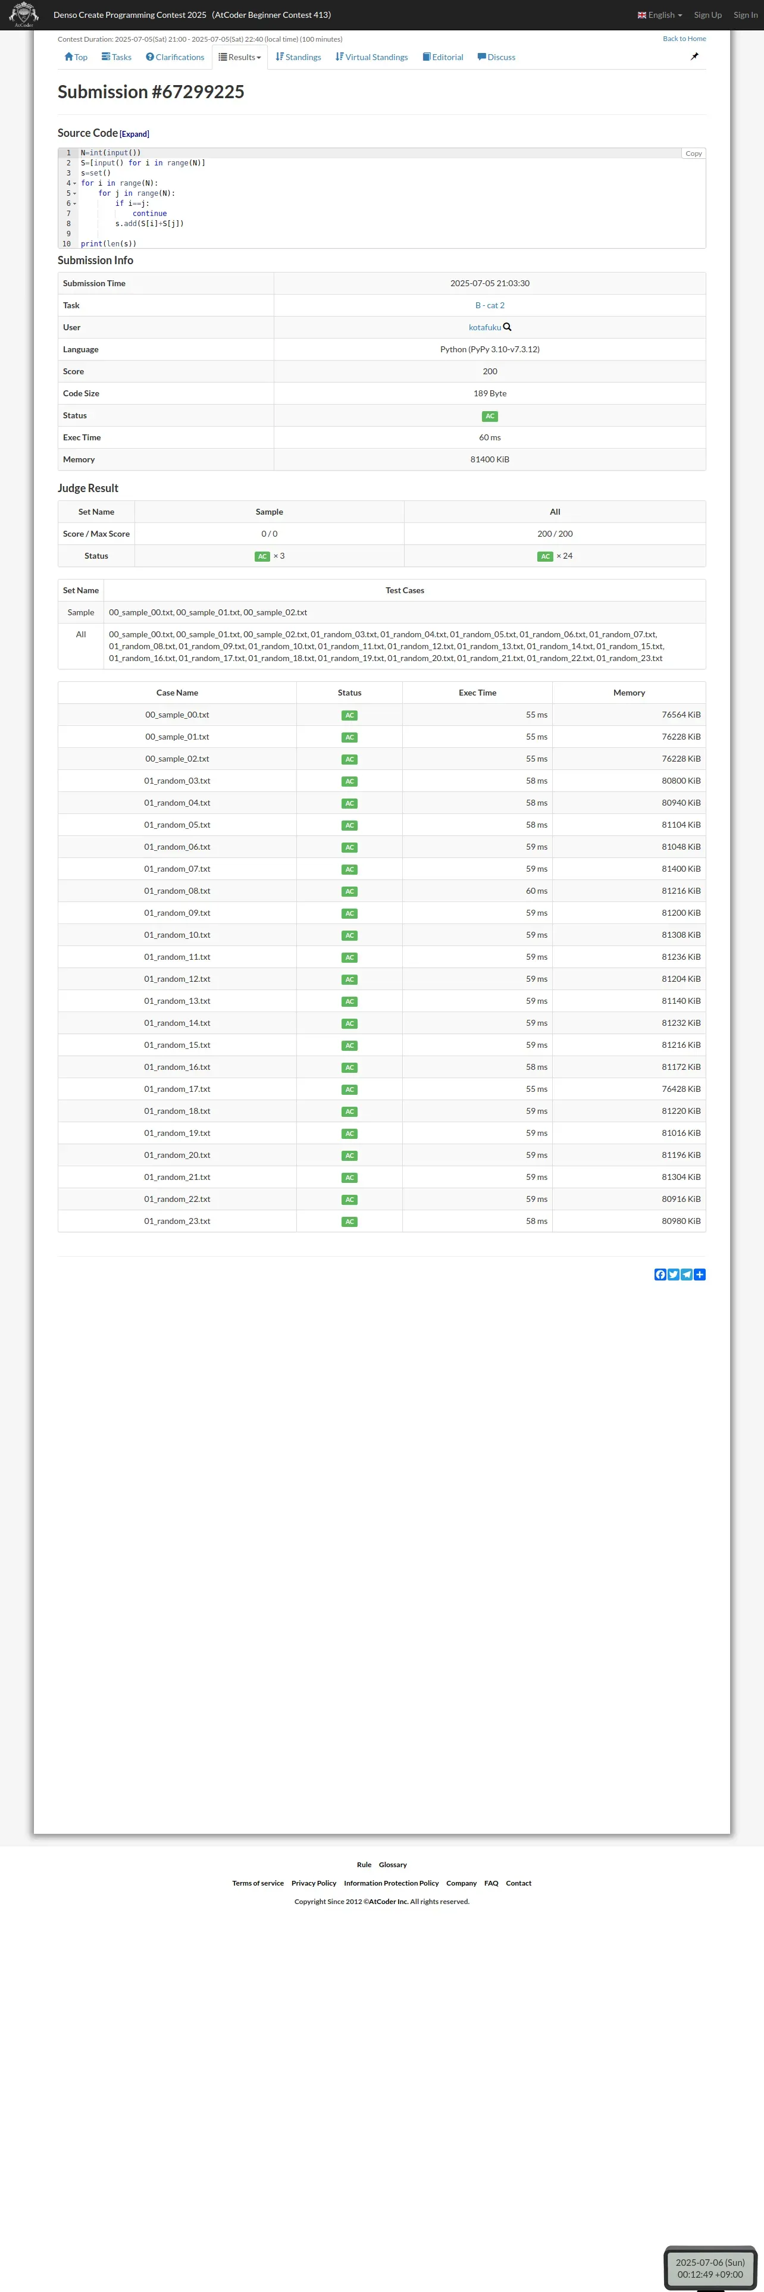Image resolution: width=764 pixels, height=2292 pixels.
Task: Click case name 00_sample_02.txt in results
Action: (177, 759)
